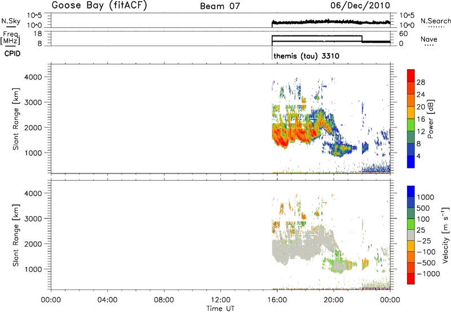
Task: Click the dotted line sample under N.Search
Action: pos(436,27)
